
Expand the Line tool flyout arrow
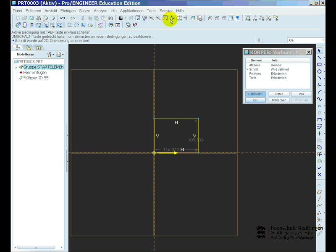pyautogui.click(x=324, y=58)
